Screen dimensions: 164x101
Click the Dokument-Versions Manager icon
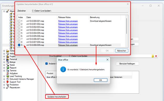point(8,79)
